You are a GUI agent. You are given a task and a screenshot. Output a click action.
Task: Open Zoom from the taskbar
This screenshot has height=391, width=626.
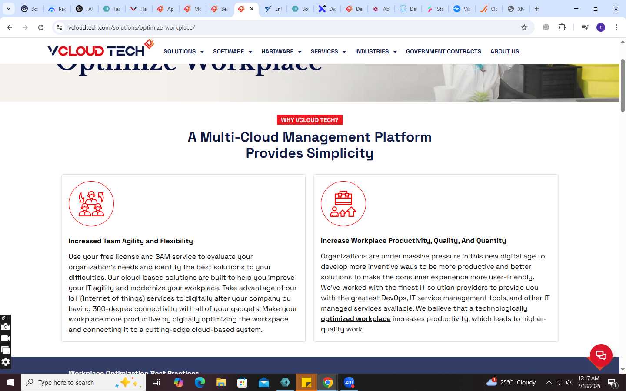tap(349, 382)
